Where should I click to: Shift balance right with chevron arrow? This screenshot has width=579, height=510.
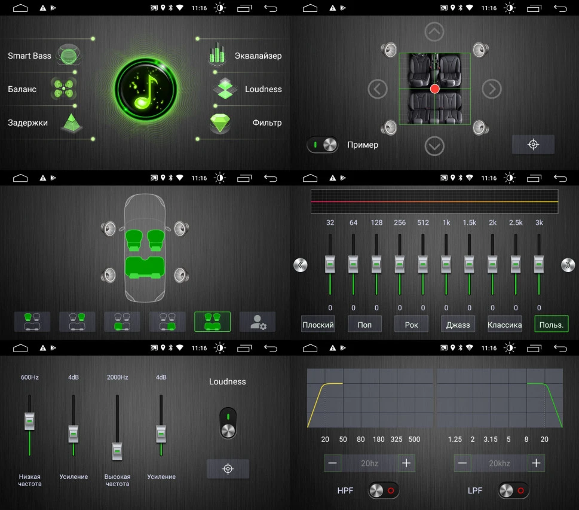492,89
